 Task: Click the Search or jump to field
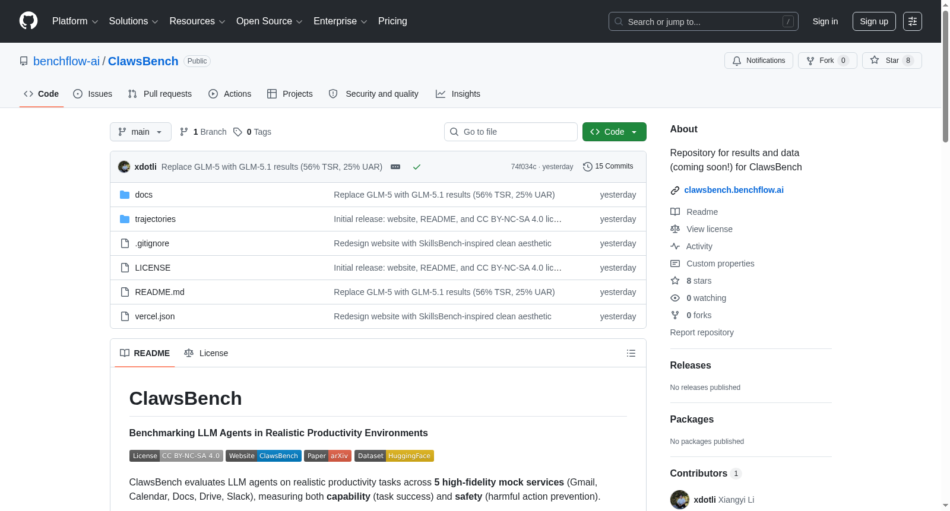pos(704,21)
